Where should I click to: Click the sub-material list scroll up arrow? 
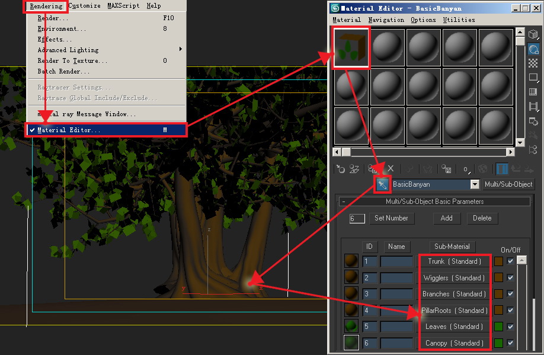pyautogui.click(x=522, y=260)
